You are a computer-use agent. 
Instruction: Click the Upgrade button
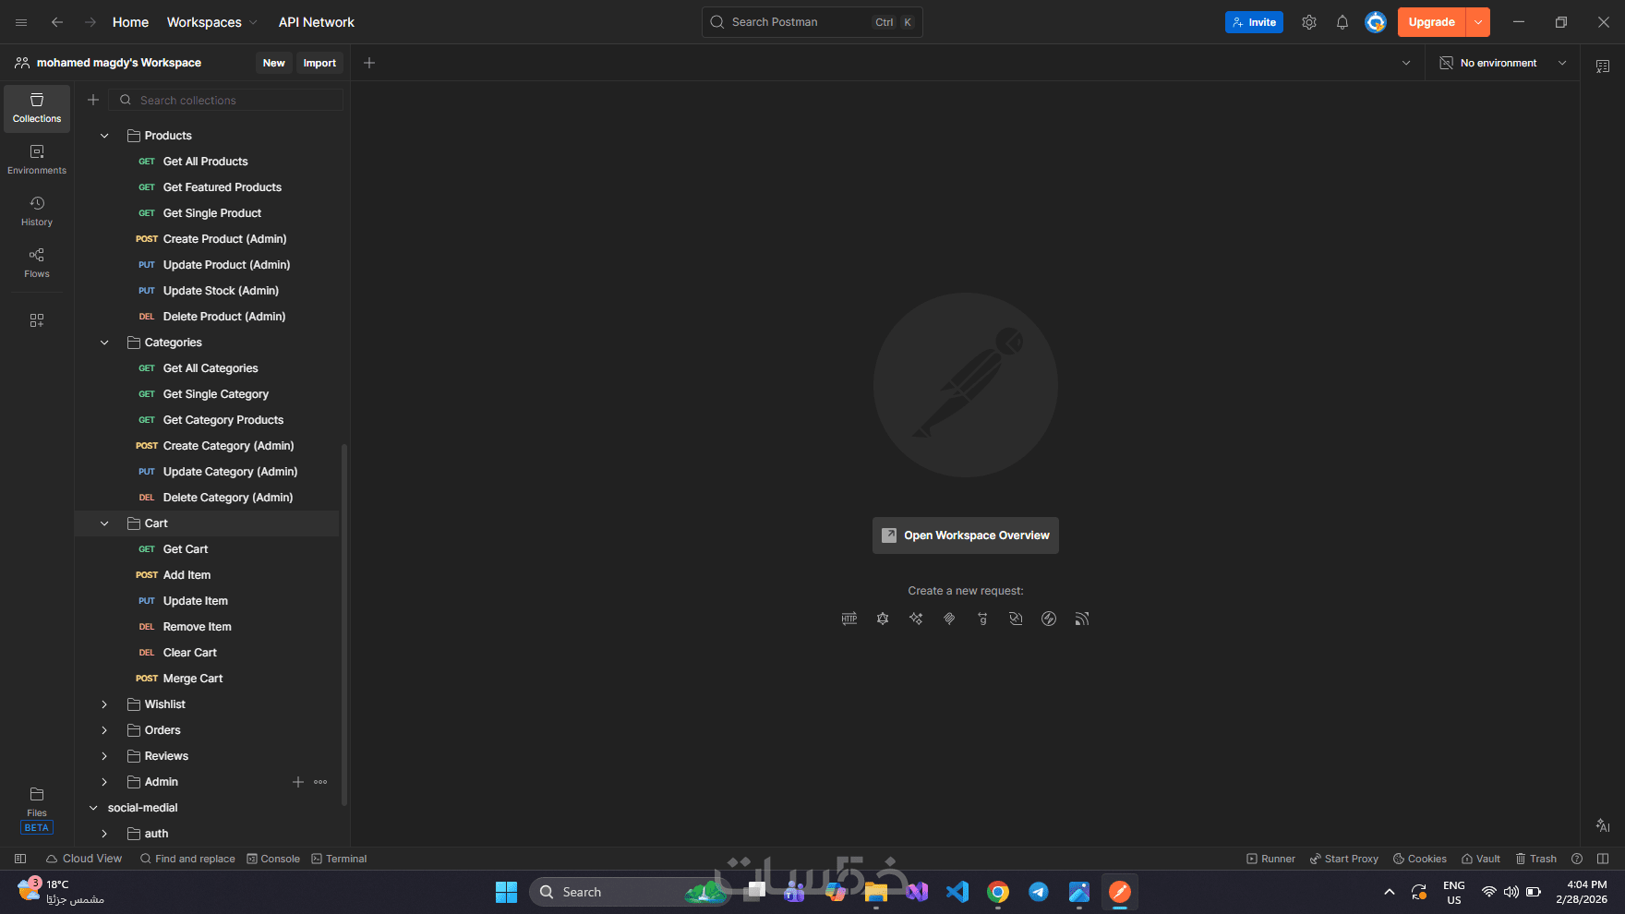(x=1432, y=22)
